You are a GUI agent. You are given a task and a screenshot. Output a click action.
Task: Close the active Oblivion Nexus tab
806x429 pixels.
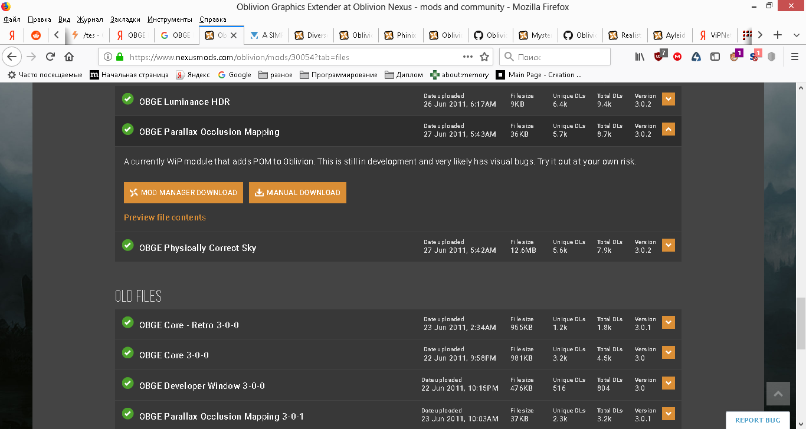(x=234, y=35)
